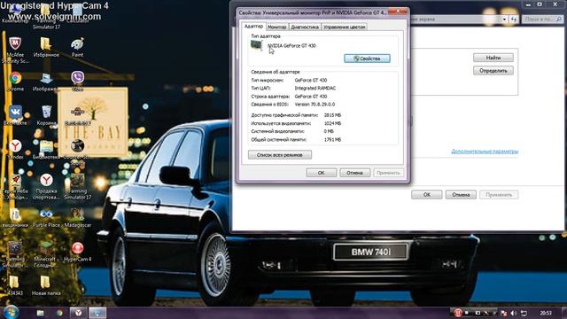Switch to the Диагностика tab
Image resolution: width=567 pixels, height=319 pixels.
click(305, 27)
